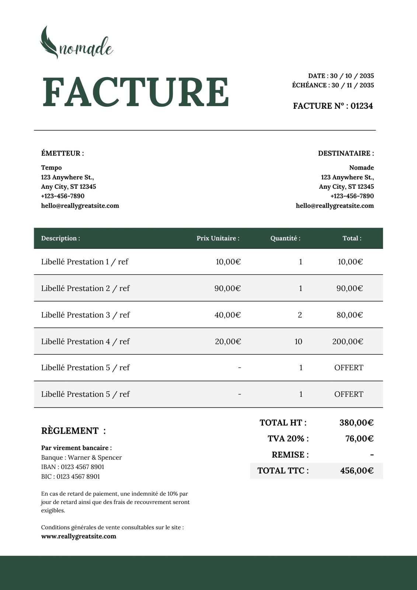417x590 pixels.
Task: Click the nomade feather logo
Action: tap(76, 42)
